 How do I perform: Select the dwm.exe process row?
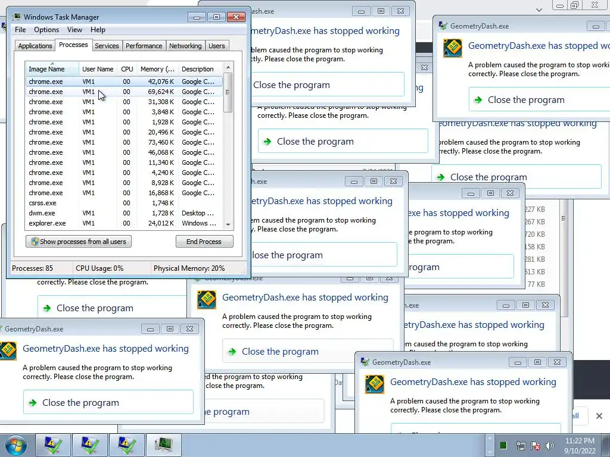(125, 213)
